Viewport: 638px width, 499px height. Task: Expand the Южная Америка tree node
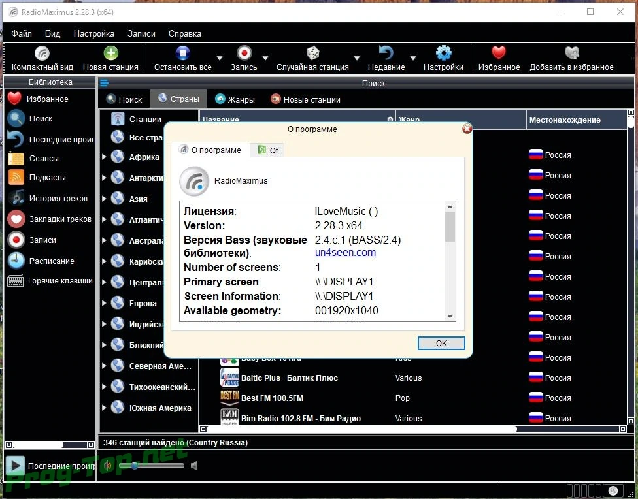coord(104,408)
